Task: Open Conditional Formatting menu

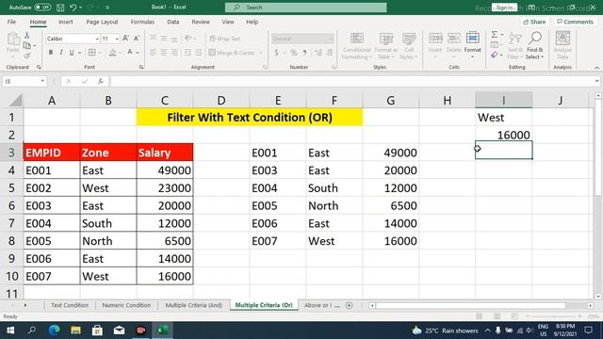Action: click(357, 46)
